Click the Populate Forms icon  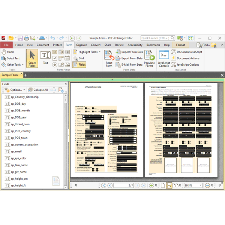149,59
